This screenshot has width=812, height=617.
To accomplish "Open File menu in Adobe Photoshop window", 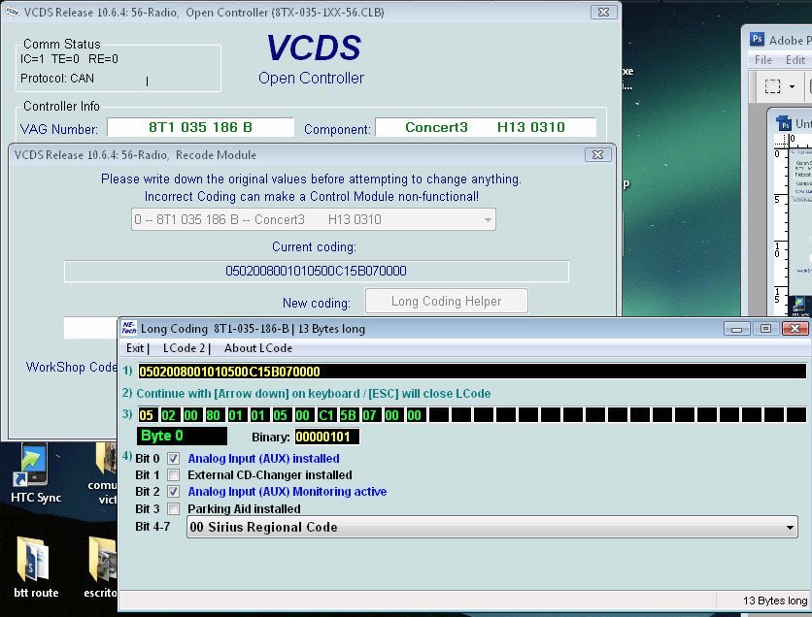I will (762, 60).
